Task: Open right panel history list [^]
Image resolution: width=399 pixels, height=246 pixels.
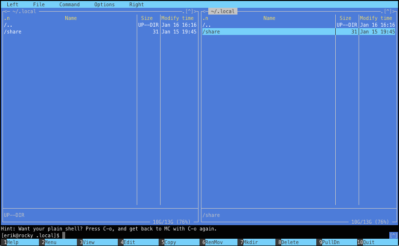Action: [388, 11]
